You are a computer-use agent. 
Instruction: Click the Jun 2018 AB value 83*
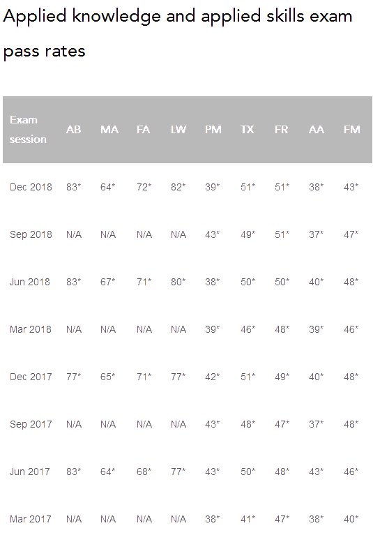[74, 282]
